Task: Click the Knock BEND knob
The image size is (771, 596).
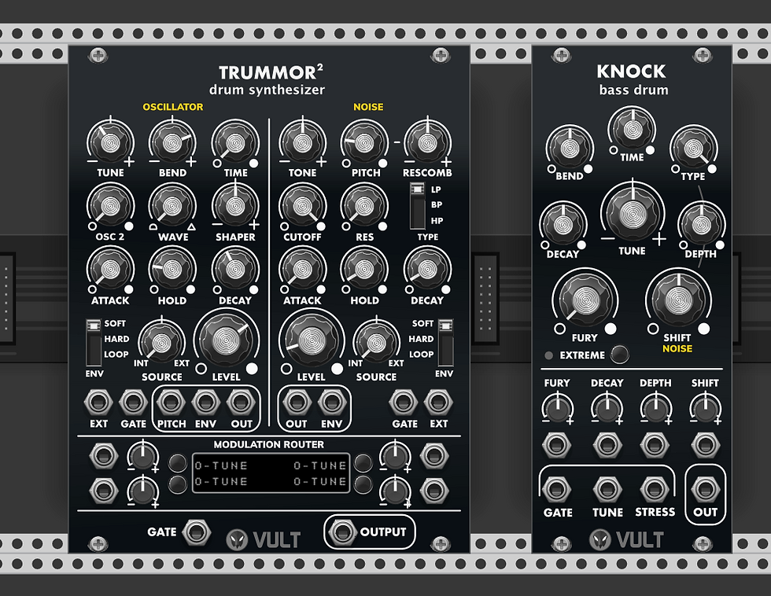Action: tap(570, 148)
